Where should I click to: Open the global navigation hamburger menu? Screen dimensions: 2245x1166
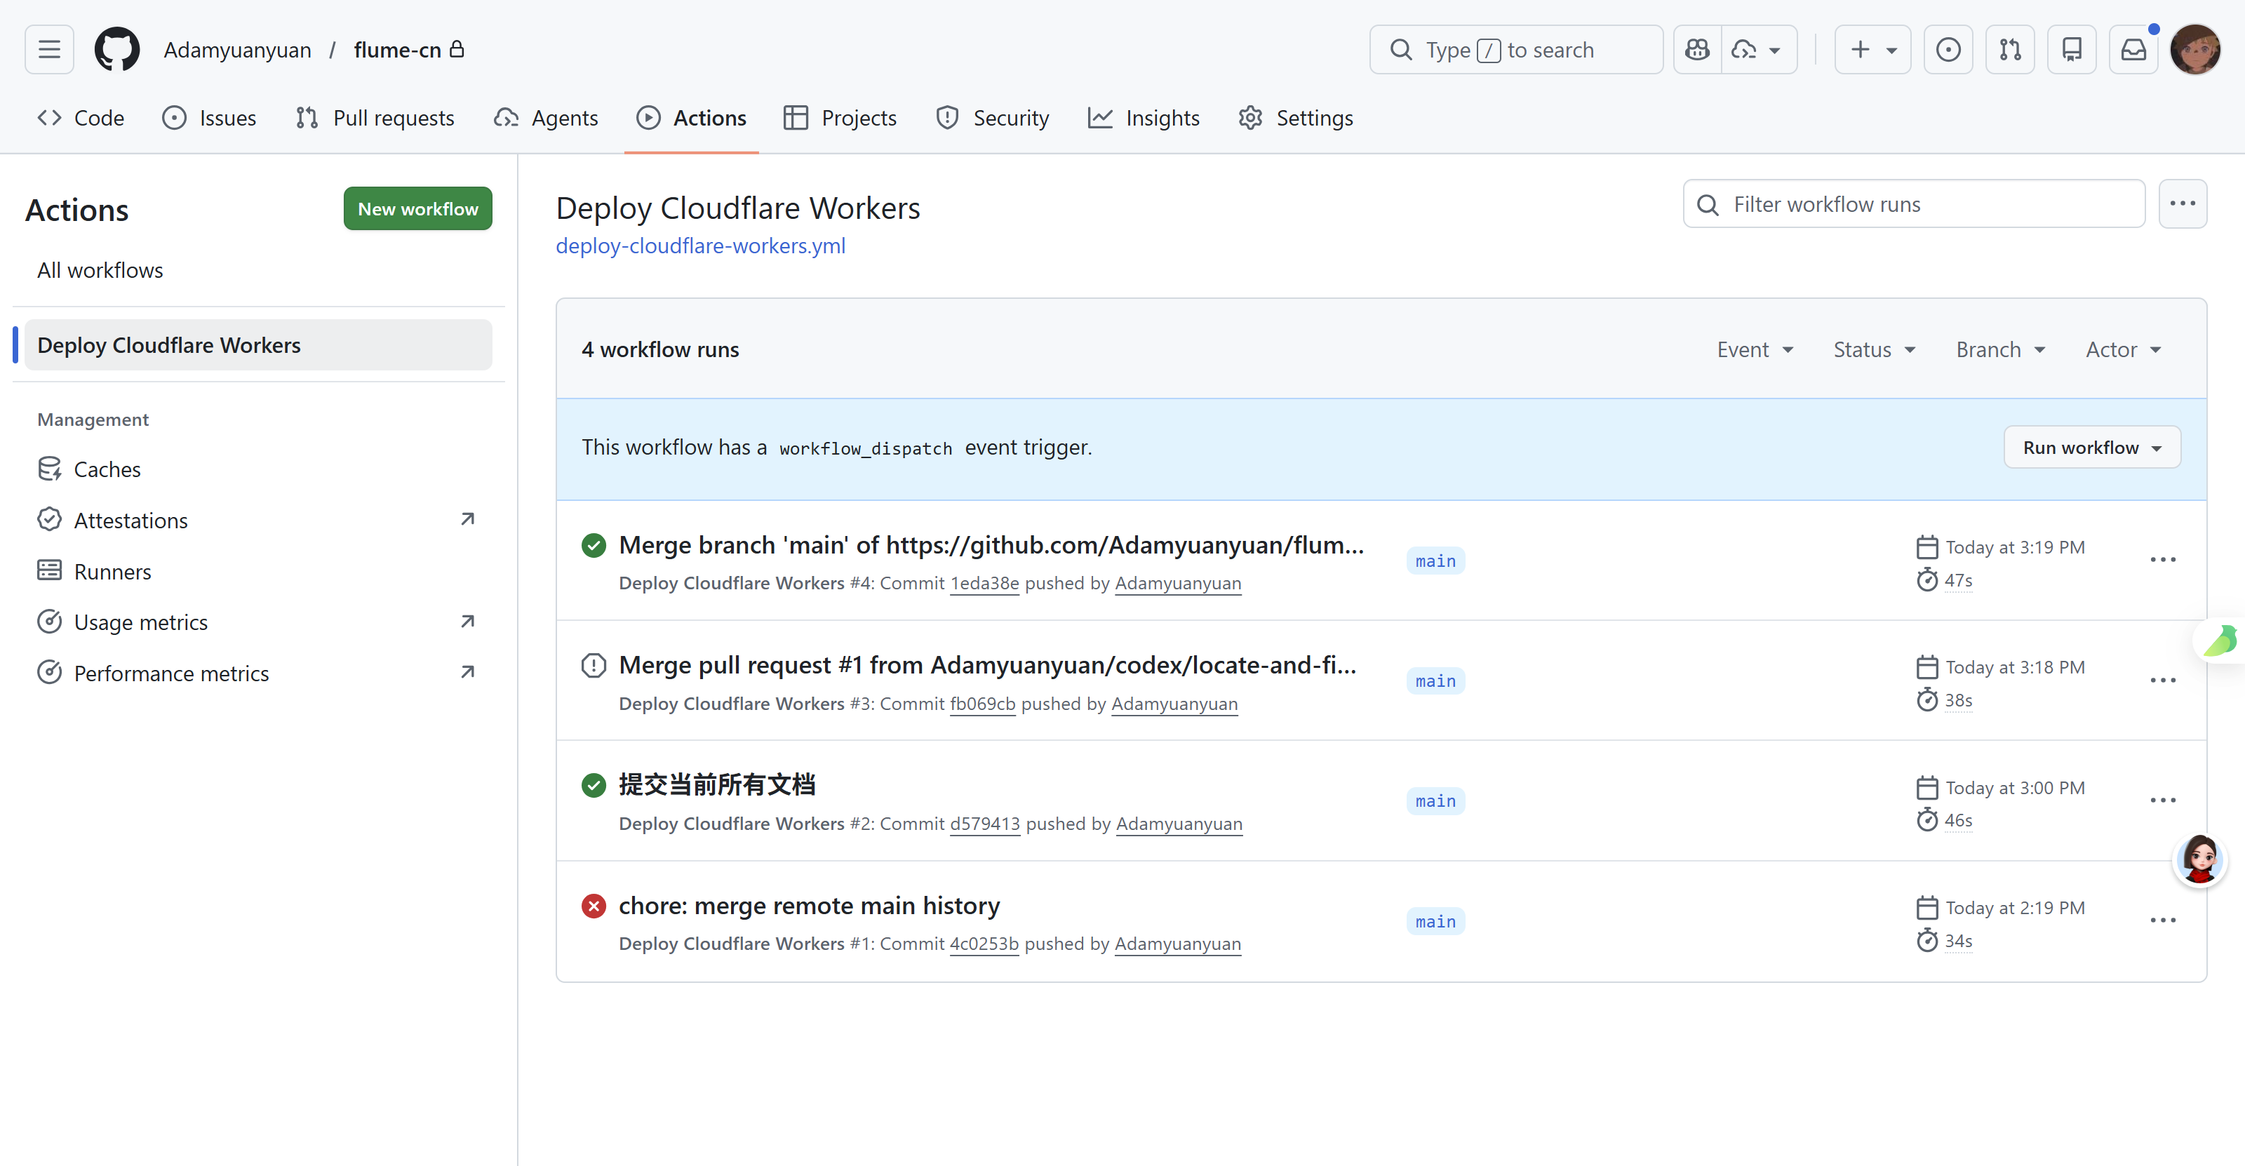click(50, 50)
